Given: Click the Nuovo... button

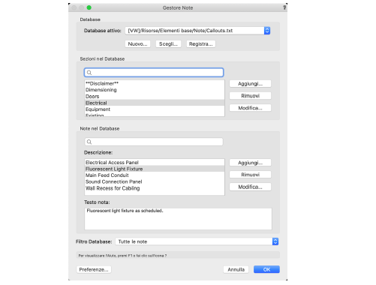Looking at the screenshot, I should click(x=137, y=44).
